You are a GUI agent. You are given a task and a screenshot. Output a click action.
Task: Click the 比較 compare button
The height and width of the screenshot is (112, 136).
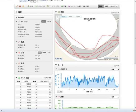pyautogui.click(x=64, y=6)
